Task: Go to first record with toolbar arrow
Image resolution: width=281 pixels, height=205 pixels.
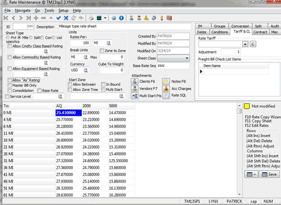Action: pos(5,18)
